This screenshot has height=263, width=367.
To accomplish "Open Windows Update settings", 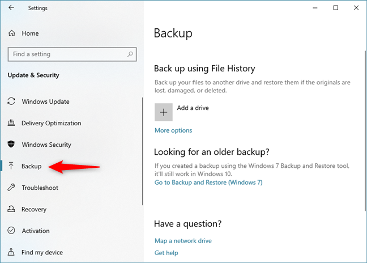I will coord(46,101).
